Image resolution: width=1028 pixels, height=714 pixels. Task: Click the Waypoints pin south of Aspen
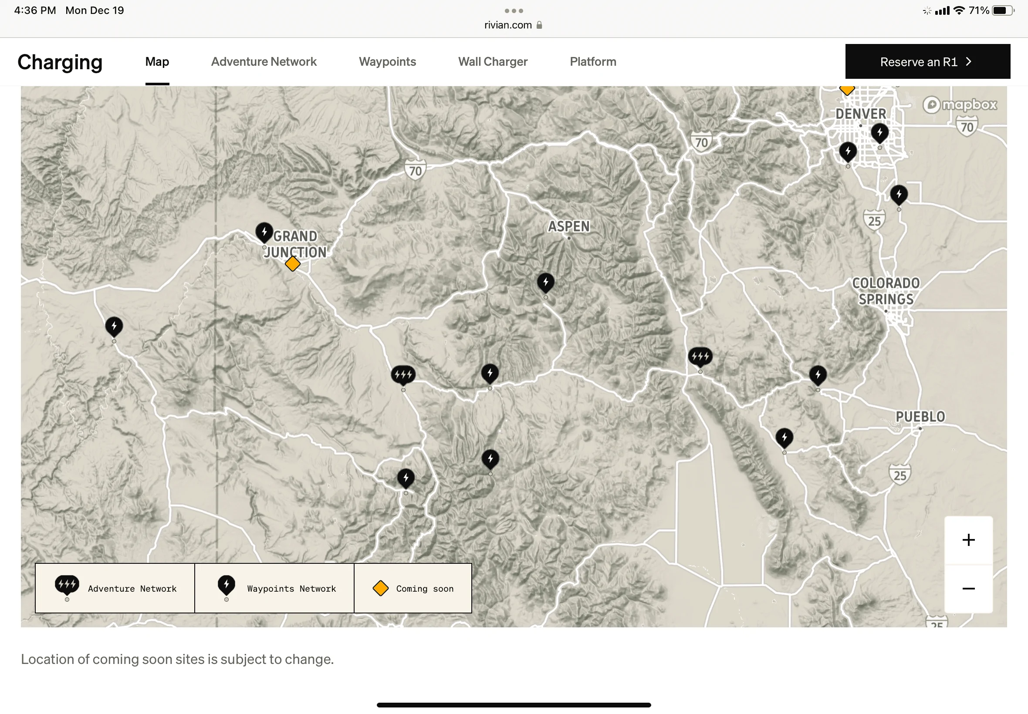tap(545, 283)
